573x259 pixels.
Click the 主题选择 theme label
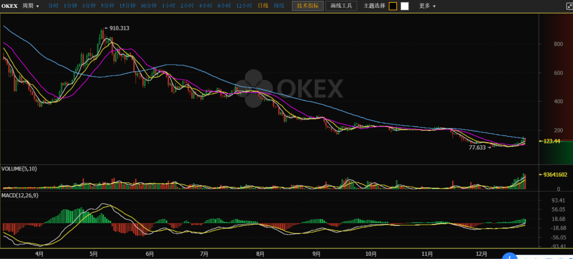tap(374, 6)
